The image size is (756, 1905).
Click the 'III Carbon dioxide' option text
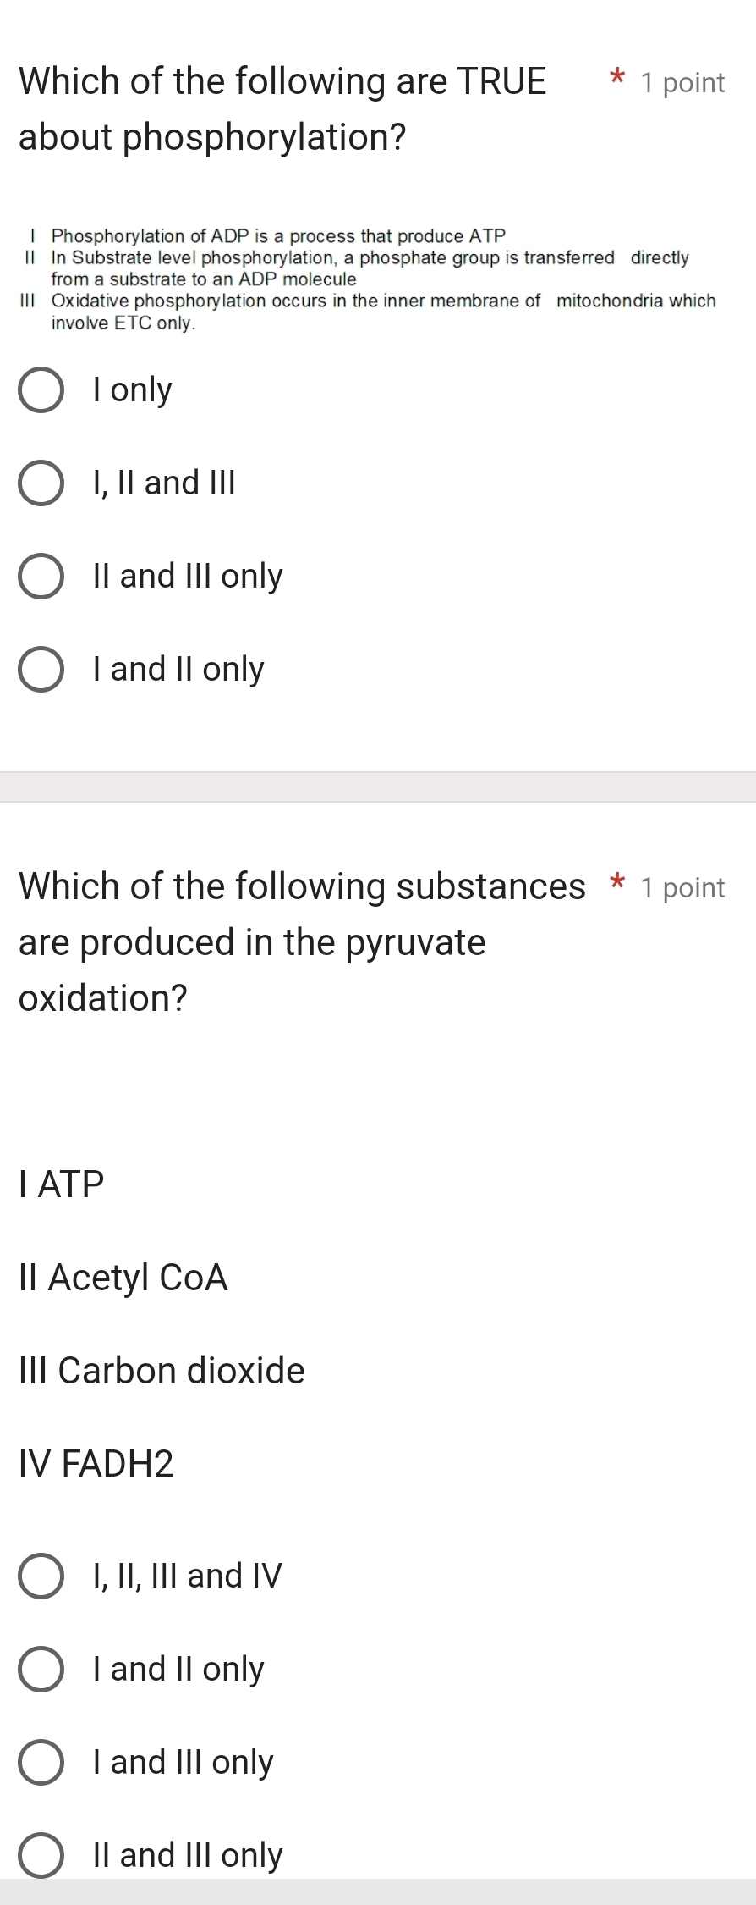pos(161,1370)
